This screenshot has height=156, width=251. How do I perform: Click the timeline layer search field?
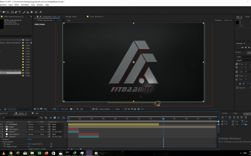click(20, 118)
